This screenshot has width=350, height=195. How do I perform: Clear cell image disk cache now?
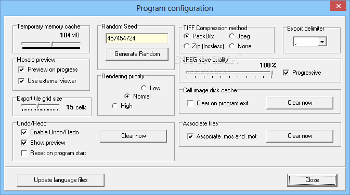click(x=300, y=103)
